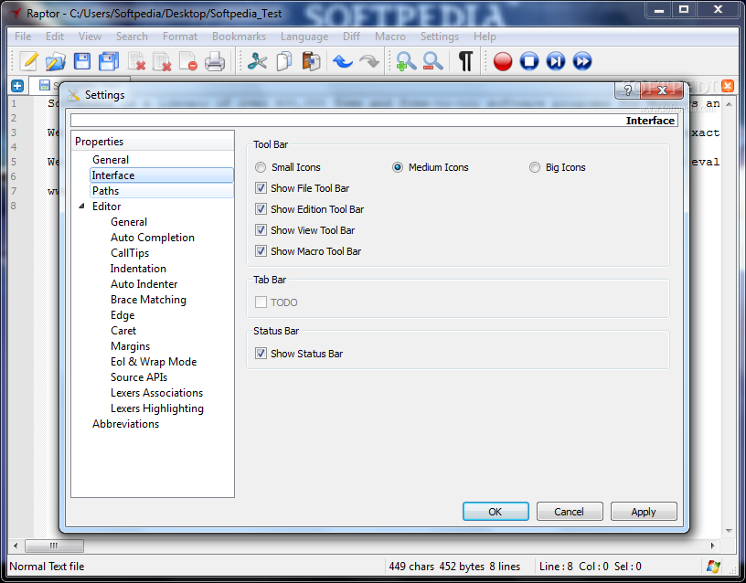Click the Print icon

215,61
